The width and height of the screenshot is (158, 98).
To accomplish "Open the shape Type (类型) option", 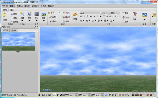I will 53,17.
